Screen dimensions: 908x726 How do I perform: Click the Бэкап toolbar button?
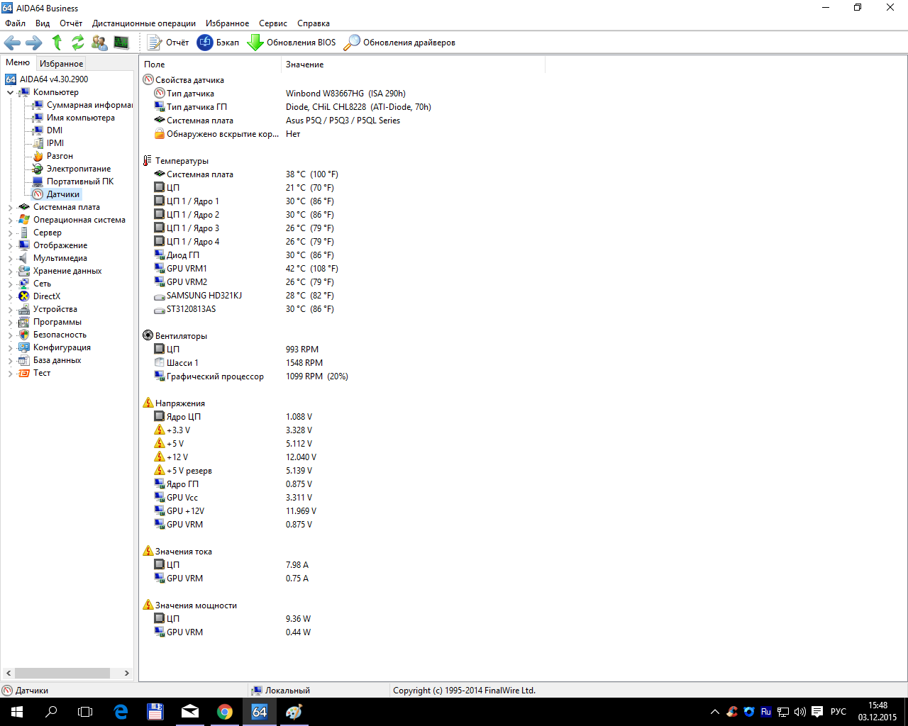218,43
